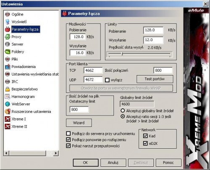
Task: Click the Ogólne category icon
Action: click(8, 14)
